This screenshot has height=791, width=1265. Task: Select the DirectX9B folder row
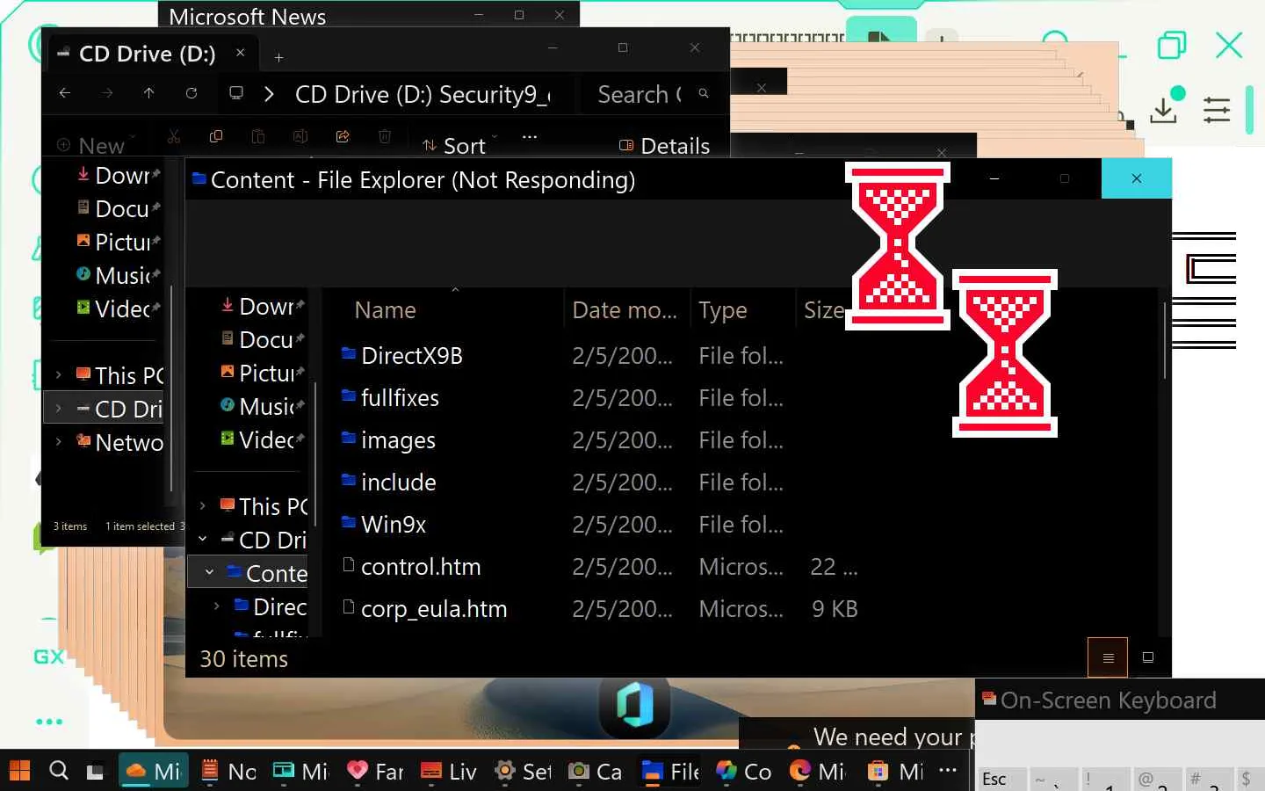[599, 356]
